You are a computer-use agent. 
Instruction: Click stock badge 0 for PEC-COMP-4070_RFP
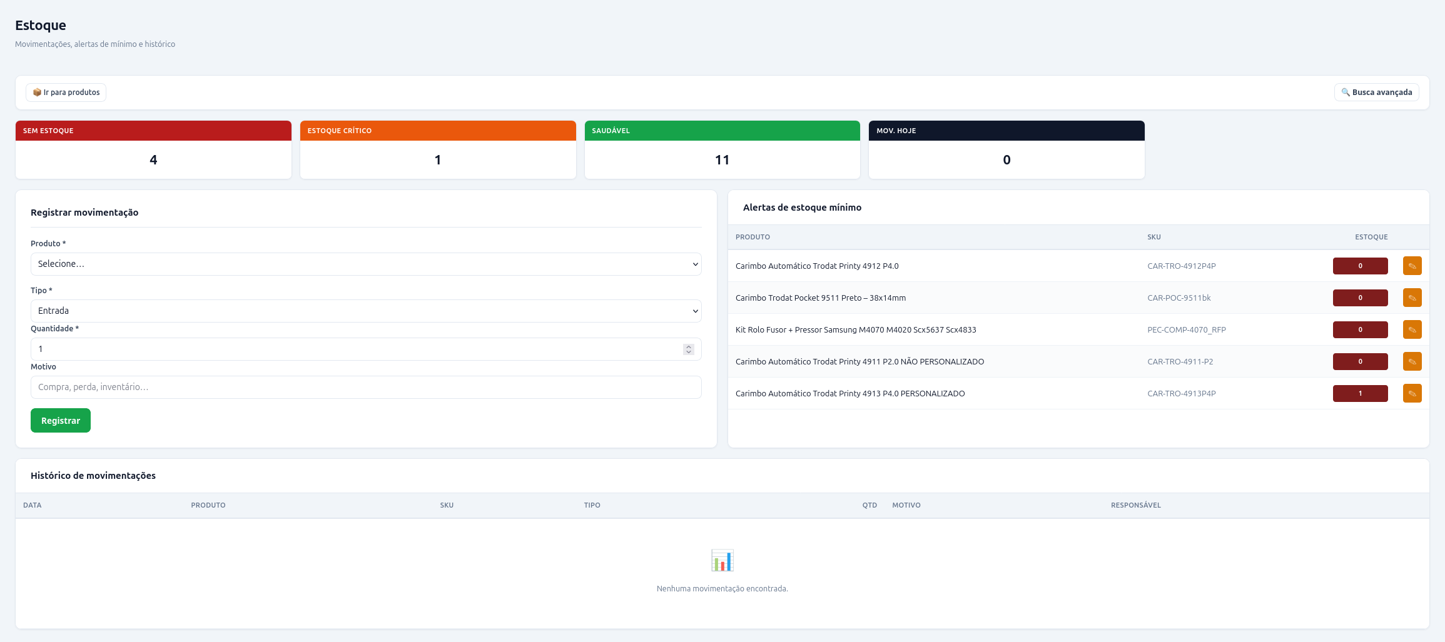point(1360,329)
